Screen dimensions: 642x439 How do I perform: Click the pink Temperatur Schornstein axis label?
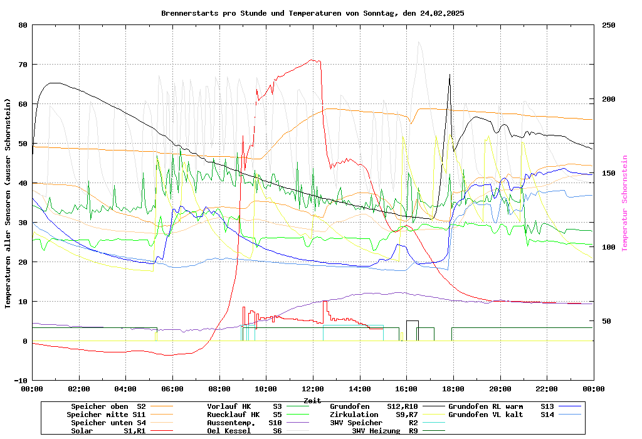[624, 203]
